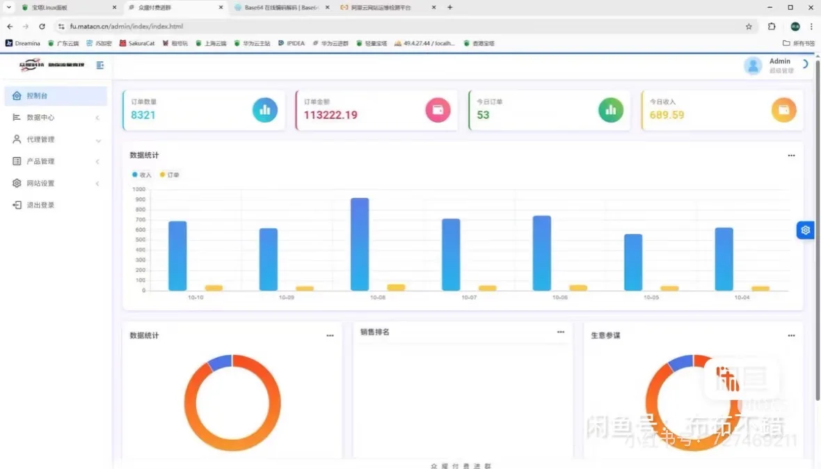Screen dimensions: 821x469
Task: Toggle the 订单 legend in the chart
Action: tap(169, 175)
